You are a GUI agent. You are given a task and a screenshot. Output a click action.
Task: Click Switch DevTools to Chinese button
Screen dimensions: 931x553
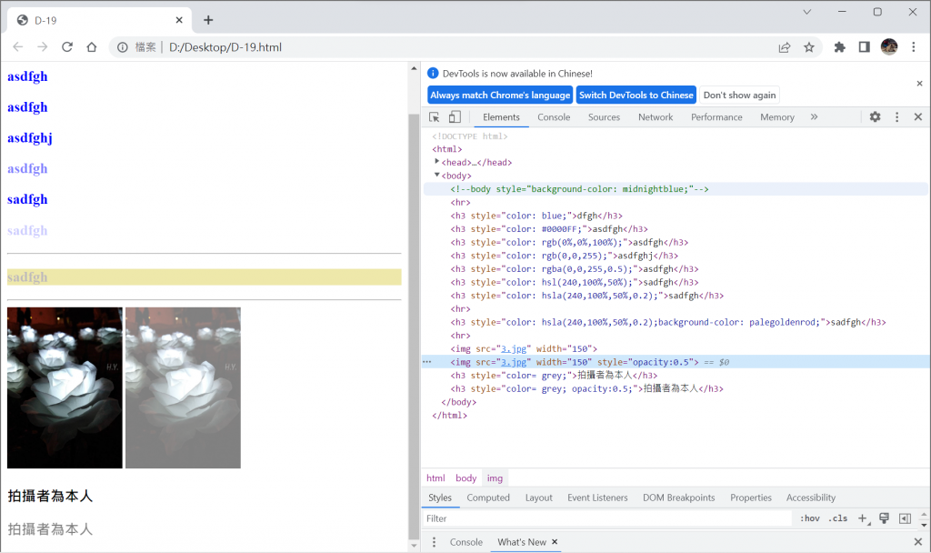[636, 95]
